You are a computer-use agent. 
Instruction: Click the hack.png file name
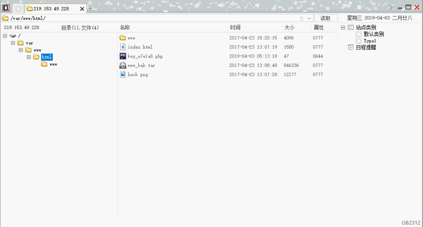[x=138, y=75]
